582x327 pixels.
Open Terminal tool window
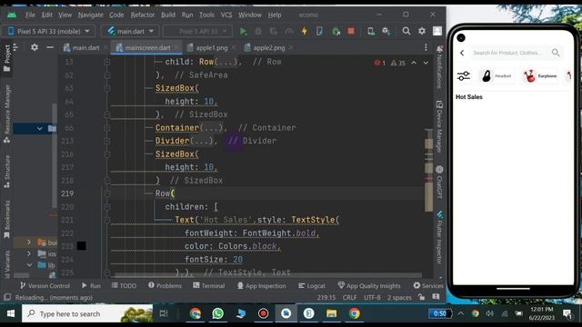point(208,286)
